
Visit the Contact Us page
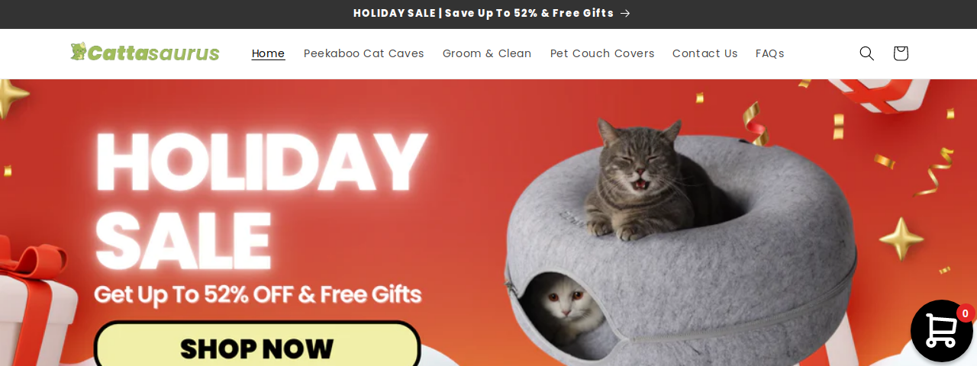coord(705,53)
